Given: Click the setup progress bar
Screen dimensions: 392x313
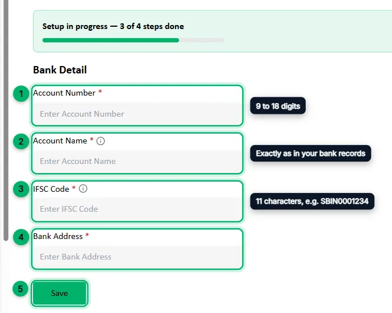Looking at the screenshot, I should [133, 40].
